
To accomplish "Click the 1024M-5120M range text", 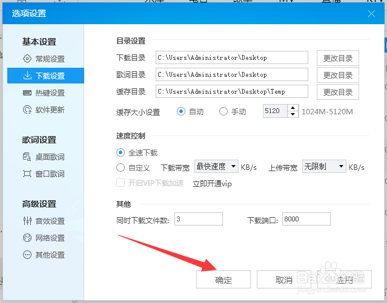I will (x=327, y=112).
